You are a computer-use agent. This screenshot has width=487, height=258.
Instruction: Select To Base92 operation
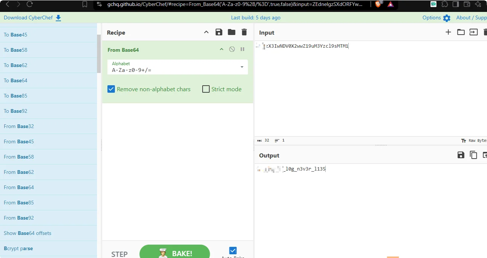tap(48, 111)
